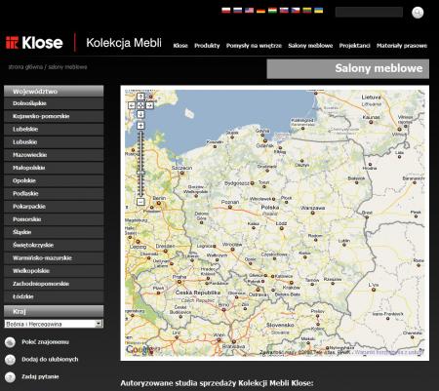Select Lubuskie region
439x391 pixels.
[54, 142]
